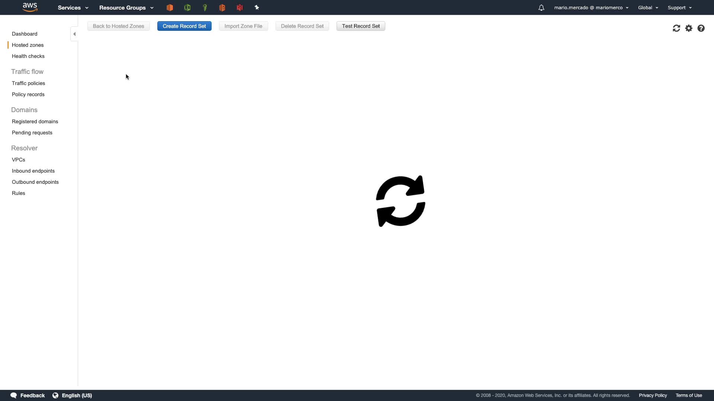This screenshot has width=714, height=401.
Task: Open Registered domains page
Action: pyautogui.click(x=35, y=121)
